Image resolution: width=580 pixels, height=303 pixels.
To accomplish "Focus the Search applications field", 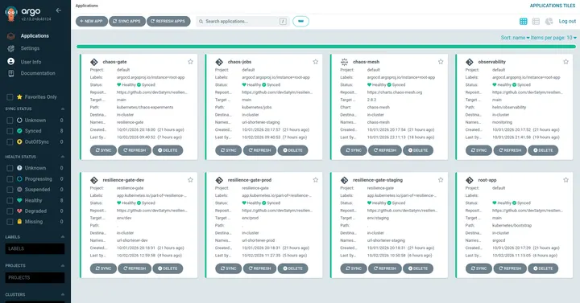I will (242, 22).
